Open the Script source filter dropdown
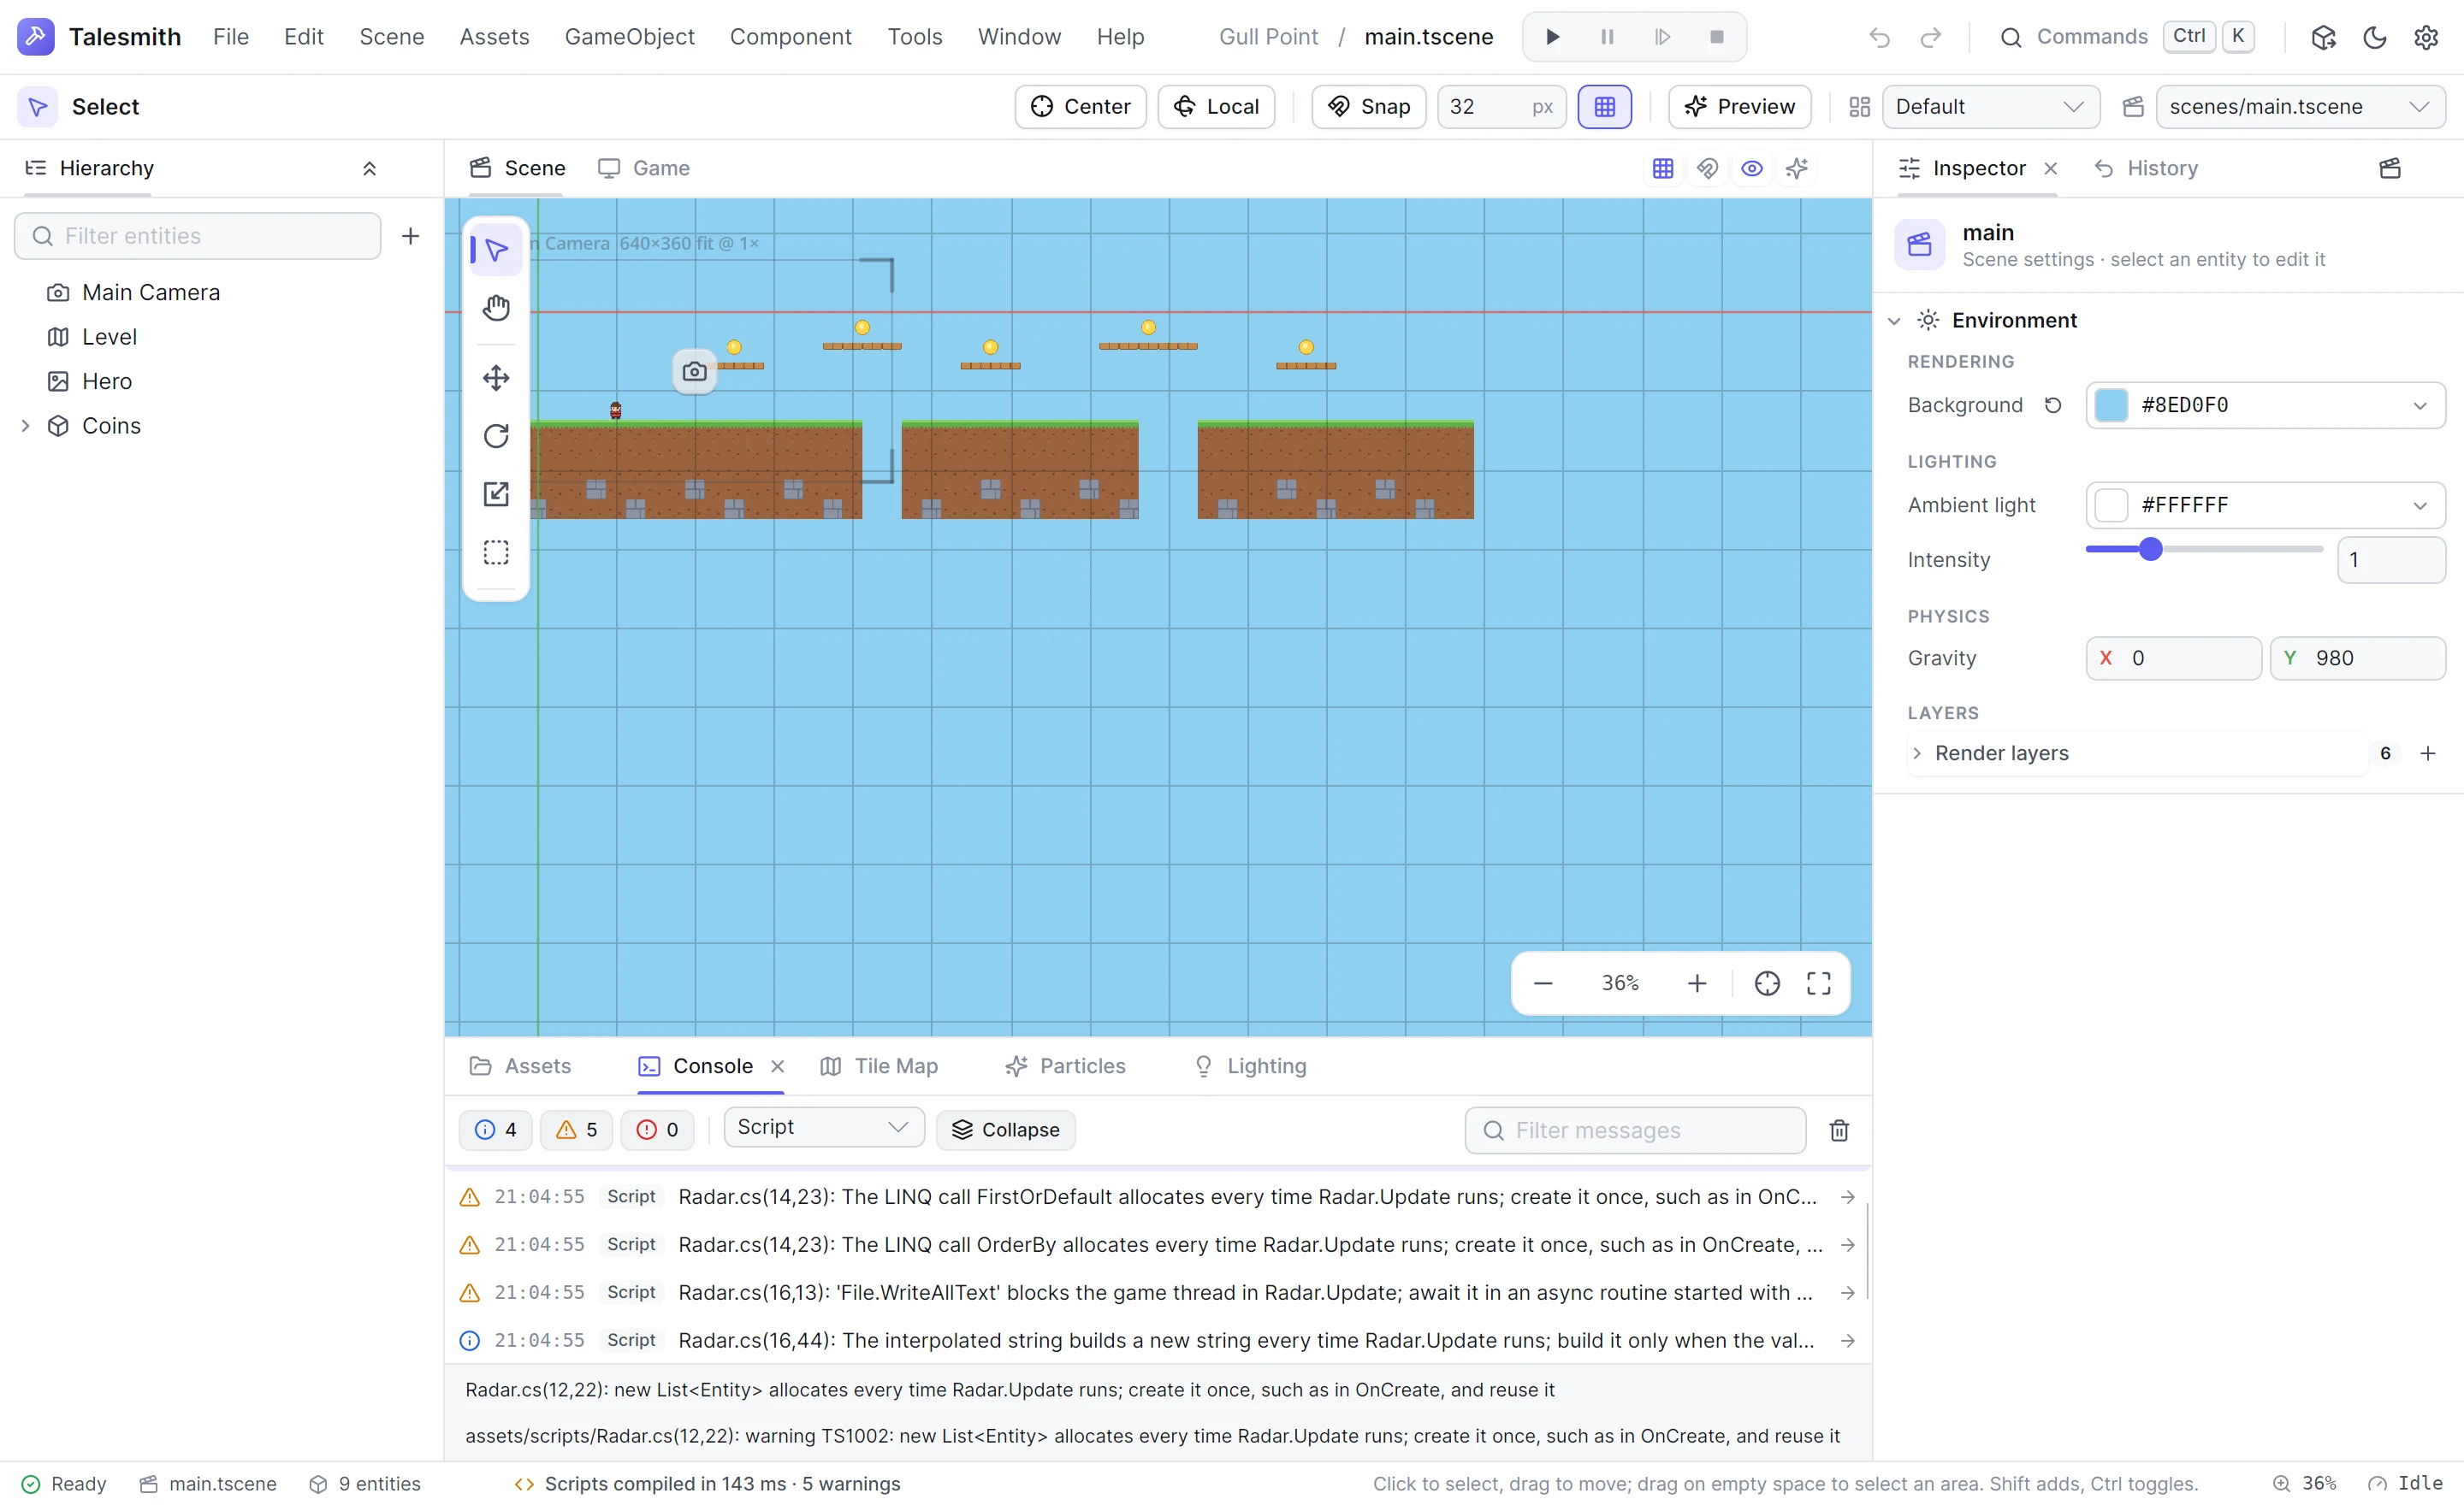2464x1505 pixels. click(x=823, y=1127)
